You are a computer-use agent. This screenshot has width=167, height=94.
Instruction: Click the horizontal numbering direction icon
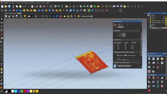coord(119,35)
